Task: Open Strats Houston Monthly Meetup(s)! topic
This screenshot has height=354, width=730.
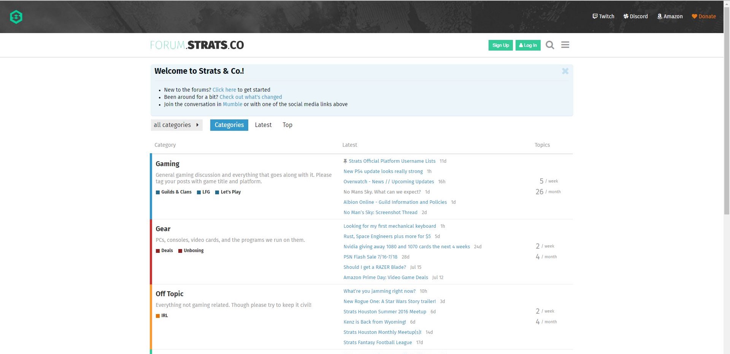Action: coord(382,332)
